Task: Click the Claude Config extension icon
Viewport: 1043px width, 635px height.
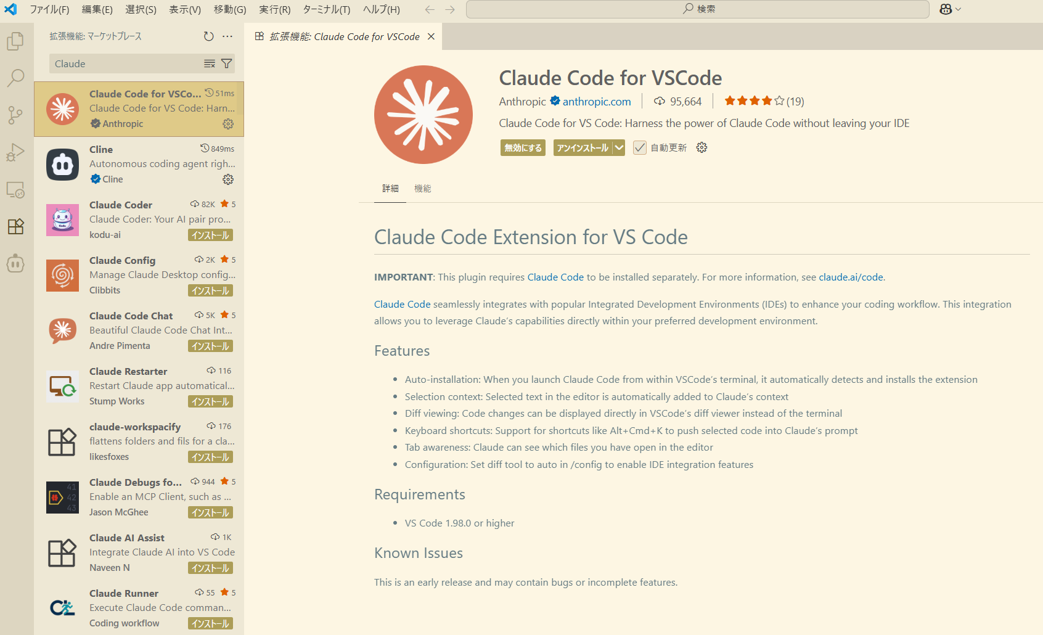Action: 62,276
